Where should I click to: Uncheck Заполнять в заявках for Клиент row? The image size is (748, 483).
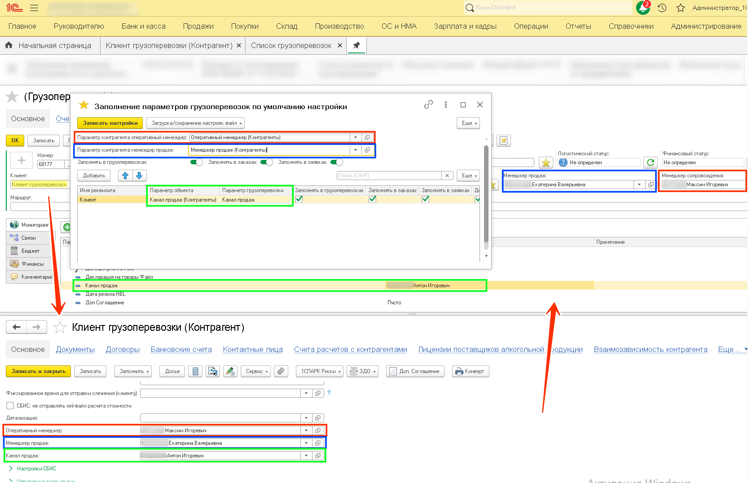tap(426, 199)
